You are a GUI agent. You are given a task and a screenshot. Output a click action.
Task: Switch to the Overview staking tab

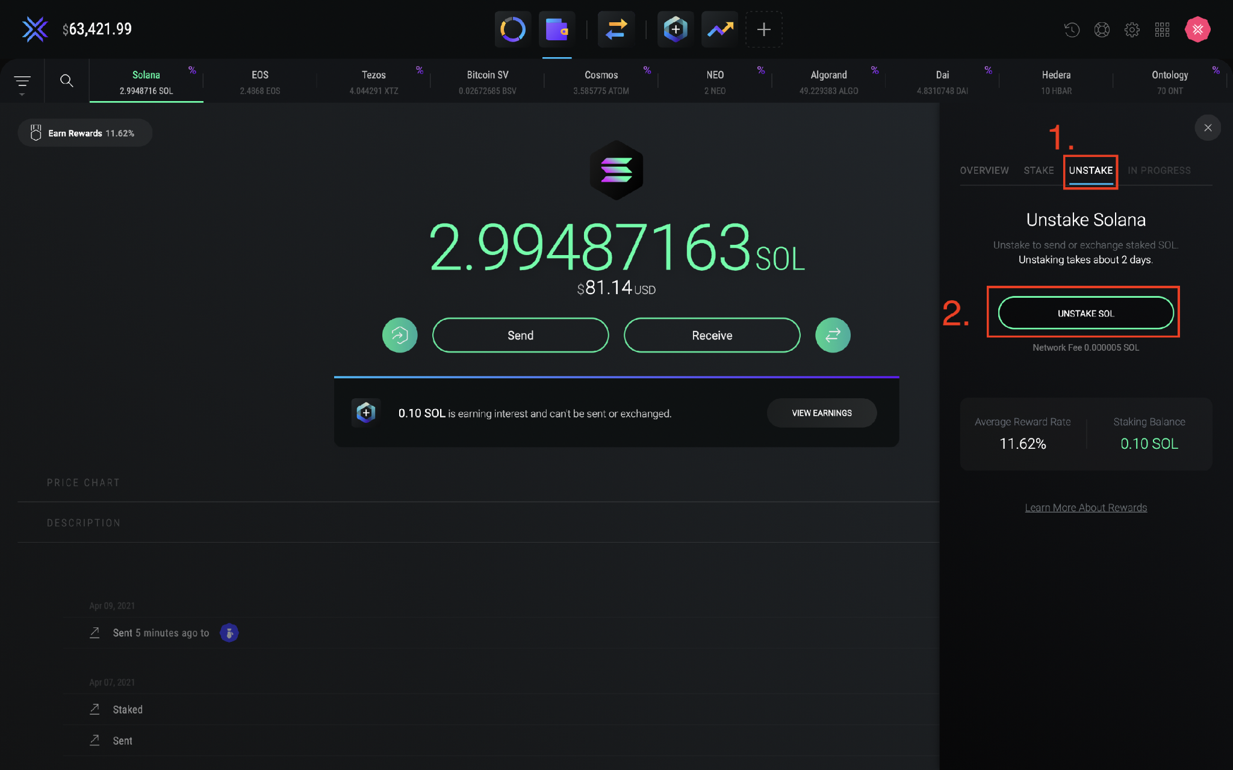click(984, 171)
